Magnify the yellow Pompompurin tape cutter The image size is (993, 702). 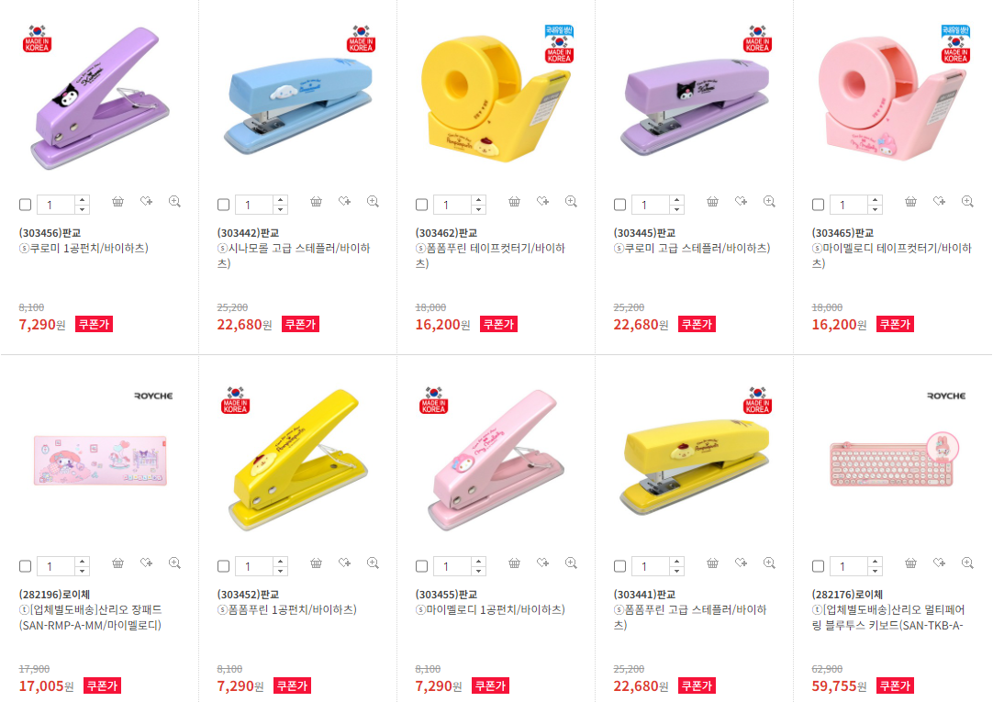(x=571, y=201)
